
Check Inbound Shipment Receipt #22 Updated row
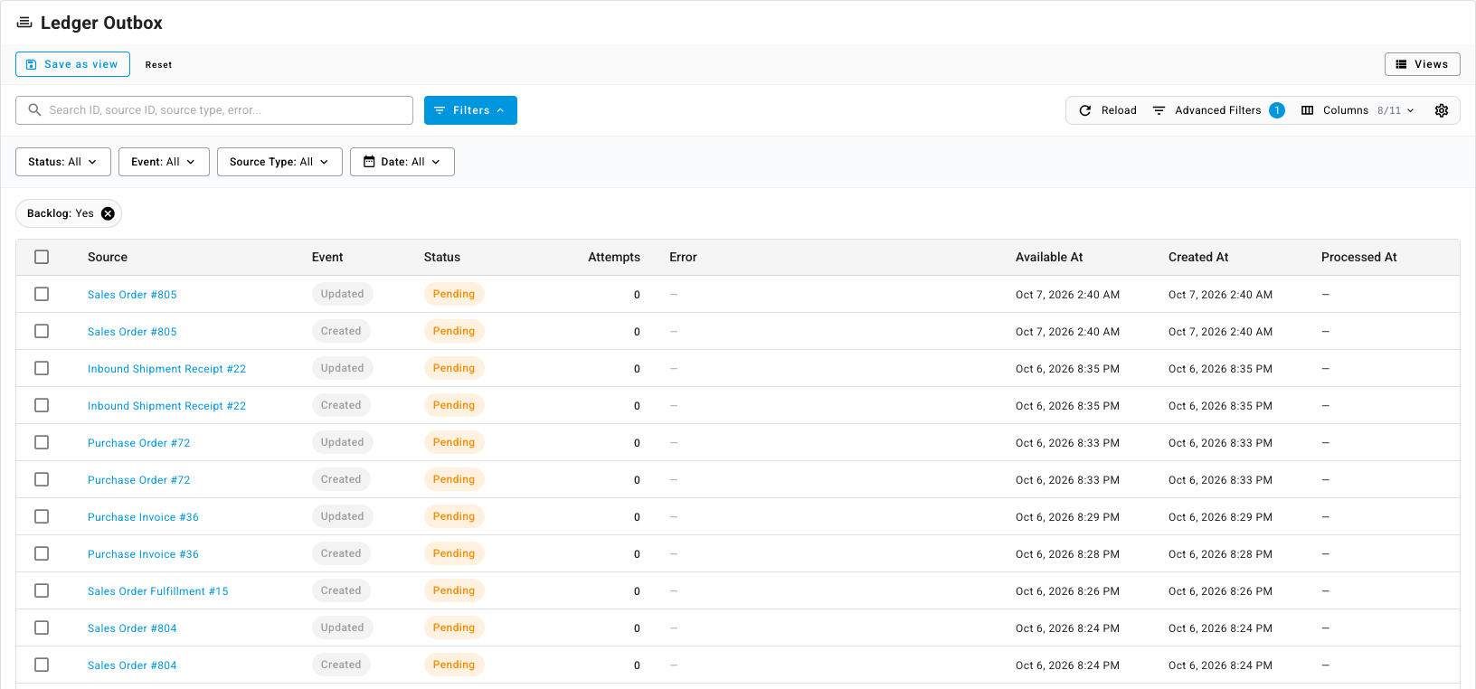coord(42,368)
